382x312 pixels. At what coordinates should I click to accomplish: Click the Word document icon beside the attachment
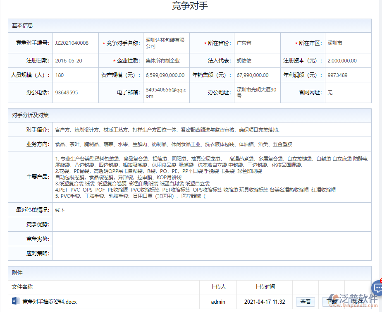pyautogui.click(x=16, y=301)
